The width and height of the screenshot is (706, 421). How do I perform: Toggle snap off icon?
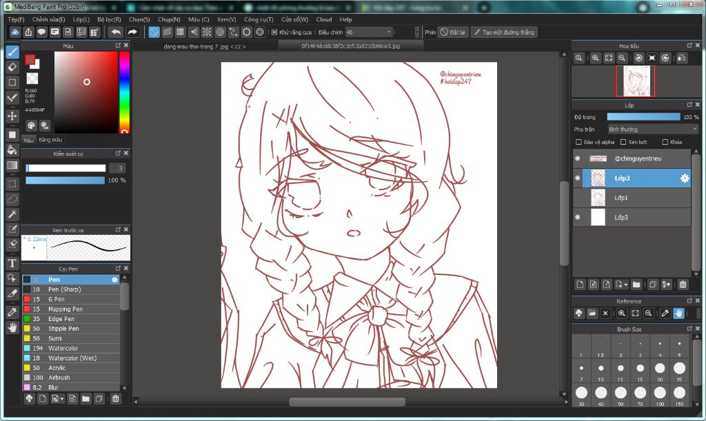154,32
